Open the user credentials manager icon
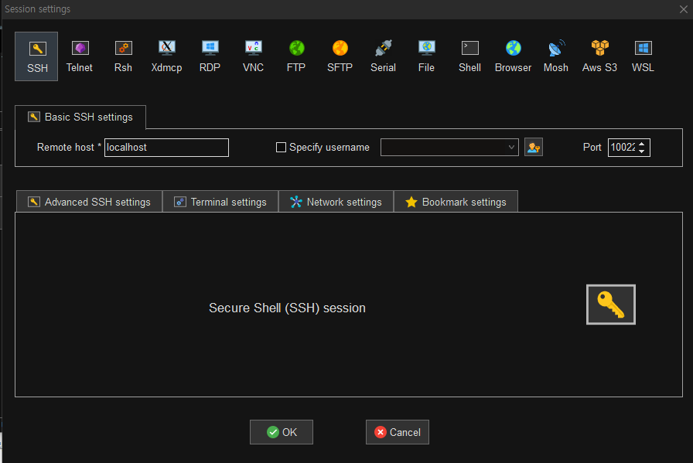Screen dimensions: 693x463 click(534, 147)
